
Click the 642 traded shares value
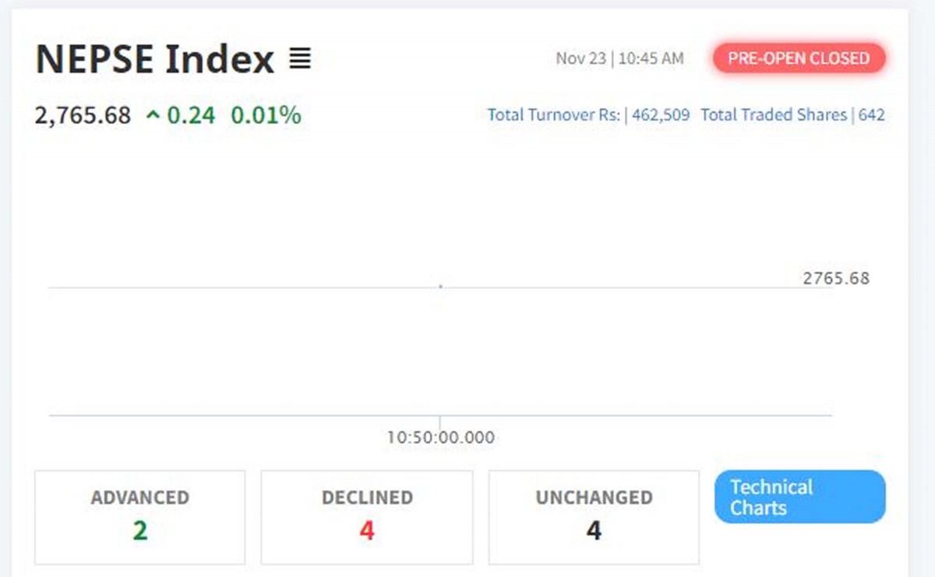[x=872, y=115]
